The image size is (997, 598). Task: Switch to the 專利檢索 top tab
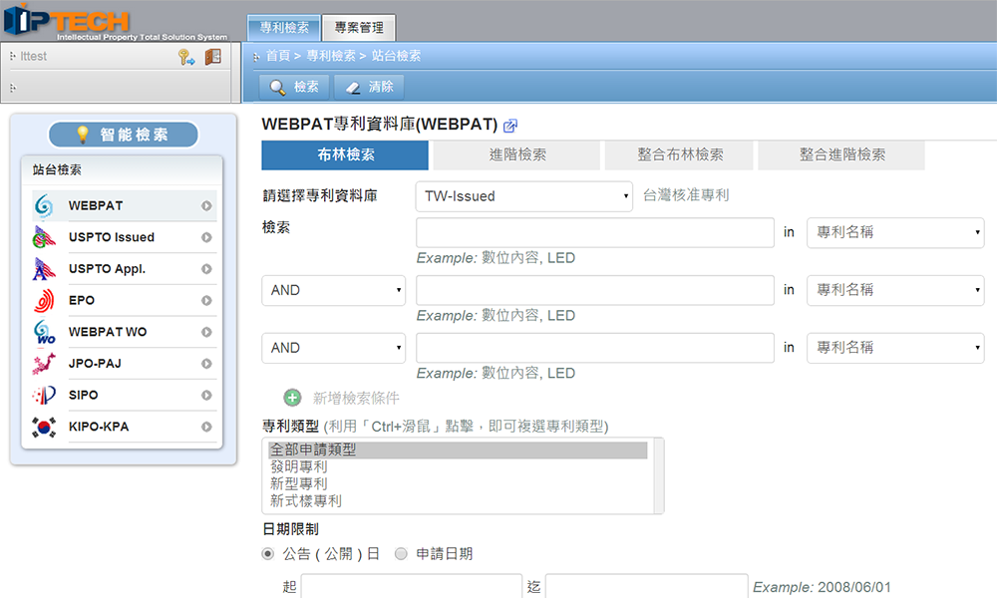(x=283, y=28)
